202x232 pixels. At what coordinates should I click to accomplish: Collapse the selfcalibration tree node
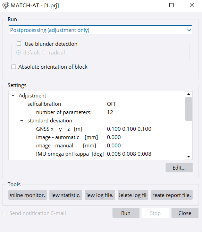pos(22,104)
